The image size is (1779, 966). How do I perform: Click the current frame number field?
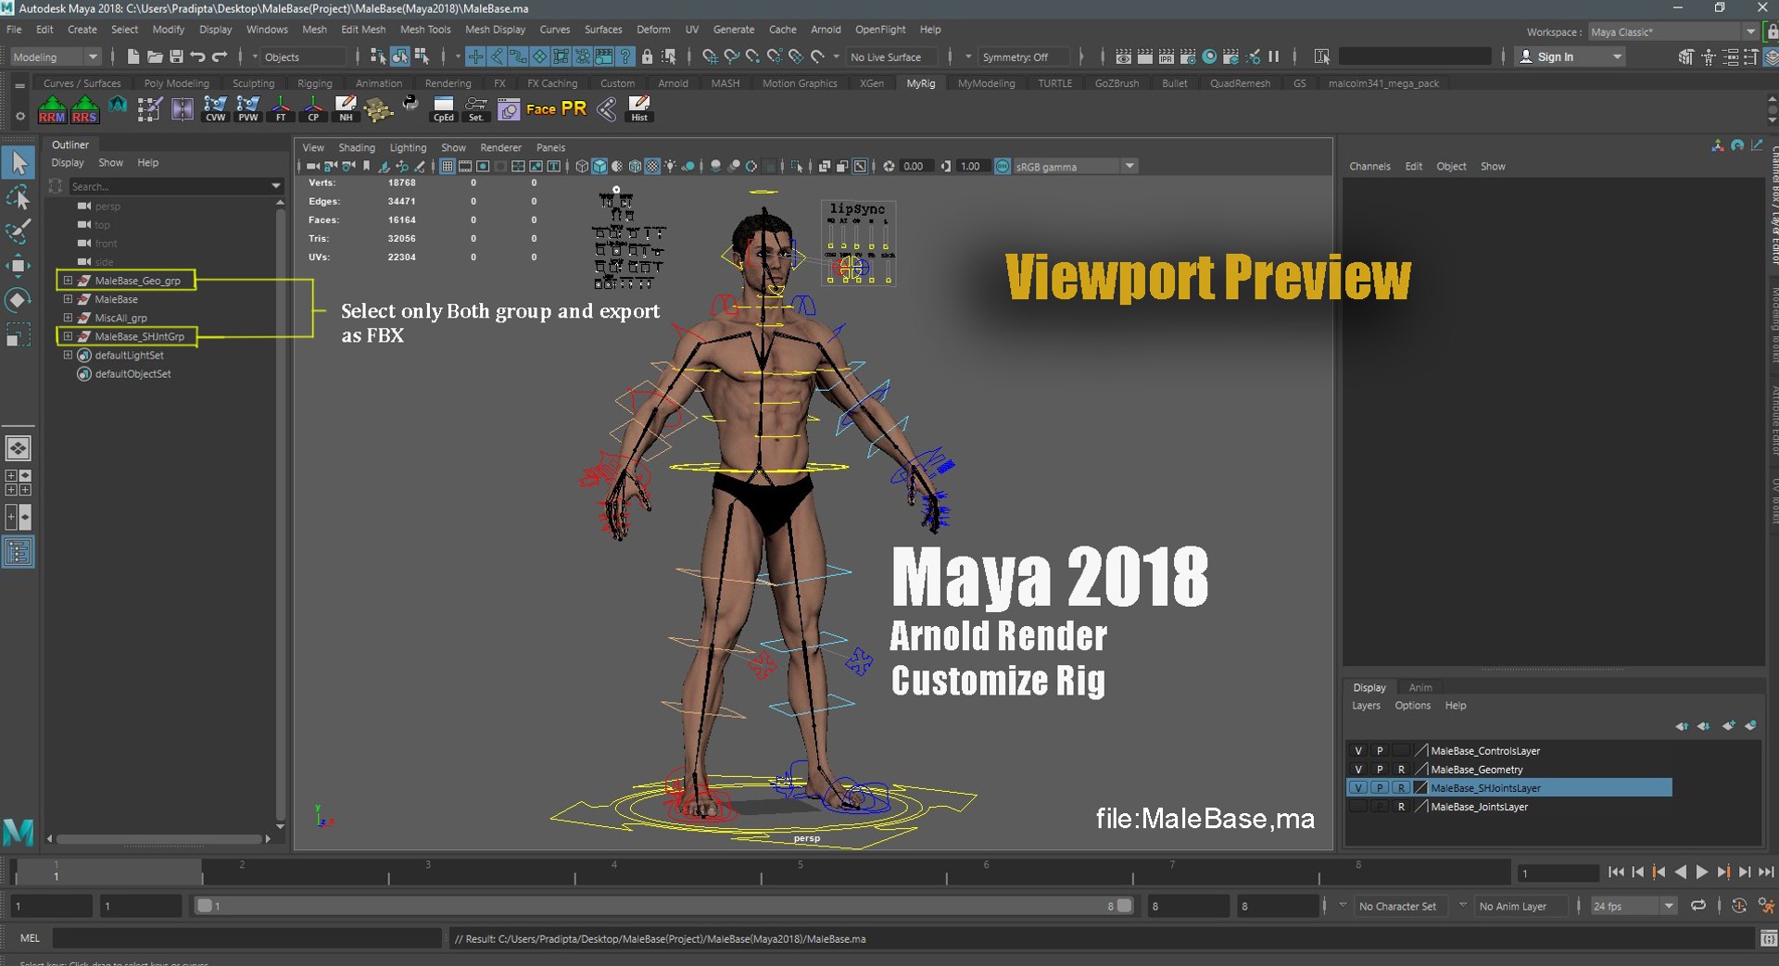click(x=1558, y=872)
